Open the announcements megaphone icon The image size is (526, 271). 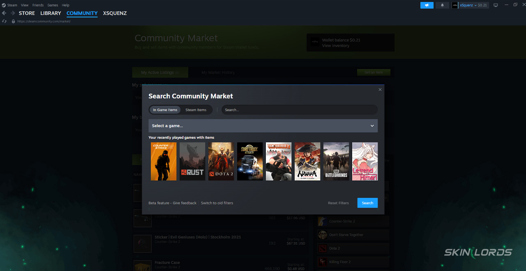click(x=427, y=5)
